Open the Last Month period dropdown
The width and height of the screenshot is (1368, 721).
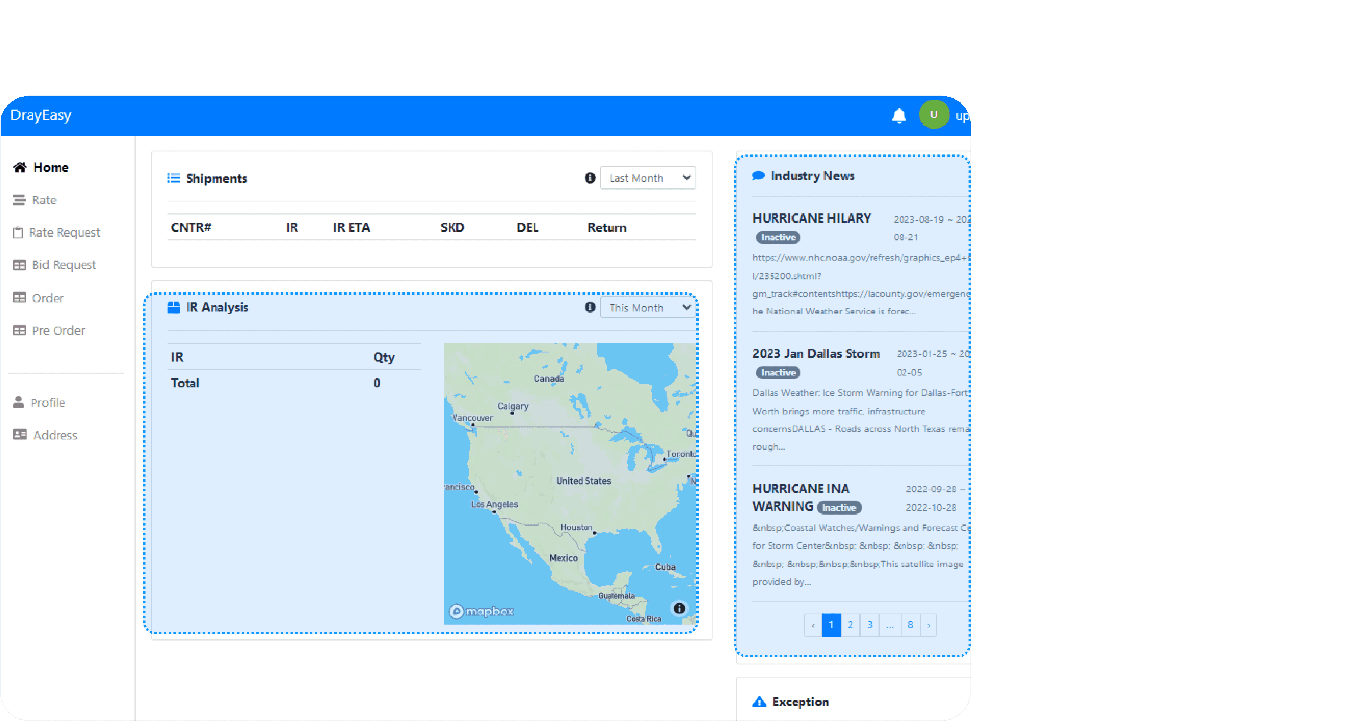click(648, 179)
